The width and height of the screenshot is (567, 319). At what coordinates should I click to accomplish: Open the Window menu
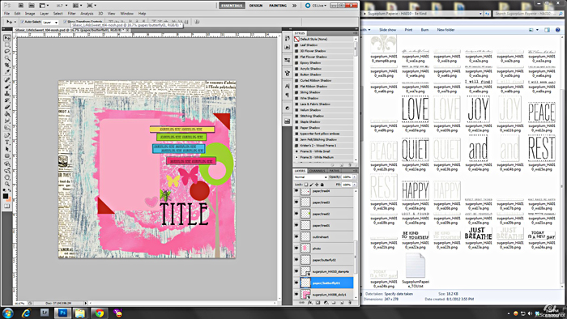click(x=126, y=14)
